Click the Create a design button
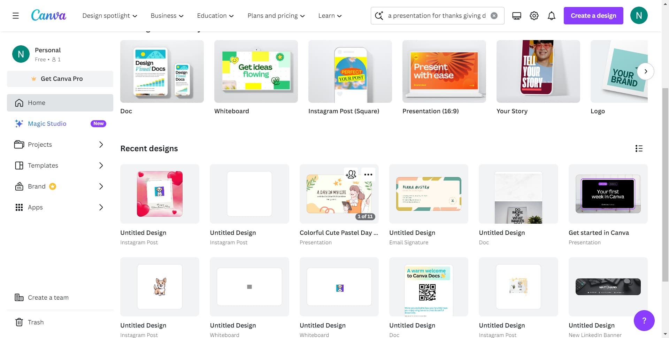The width and height of the screenshot is (669, 338). coord(593,16)
